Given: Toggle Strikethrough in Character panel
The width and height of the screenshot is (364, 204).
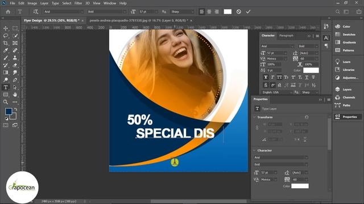Looking at the screenshot, I should [x=313, y=77].
